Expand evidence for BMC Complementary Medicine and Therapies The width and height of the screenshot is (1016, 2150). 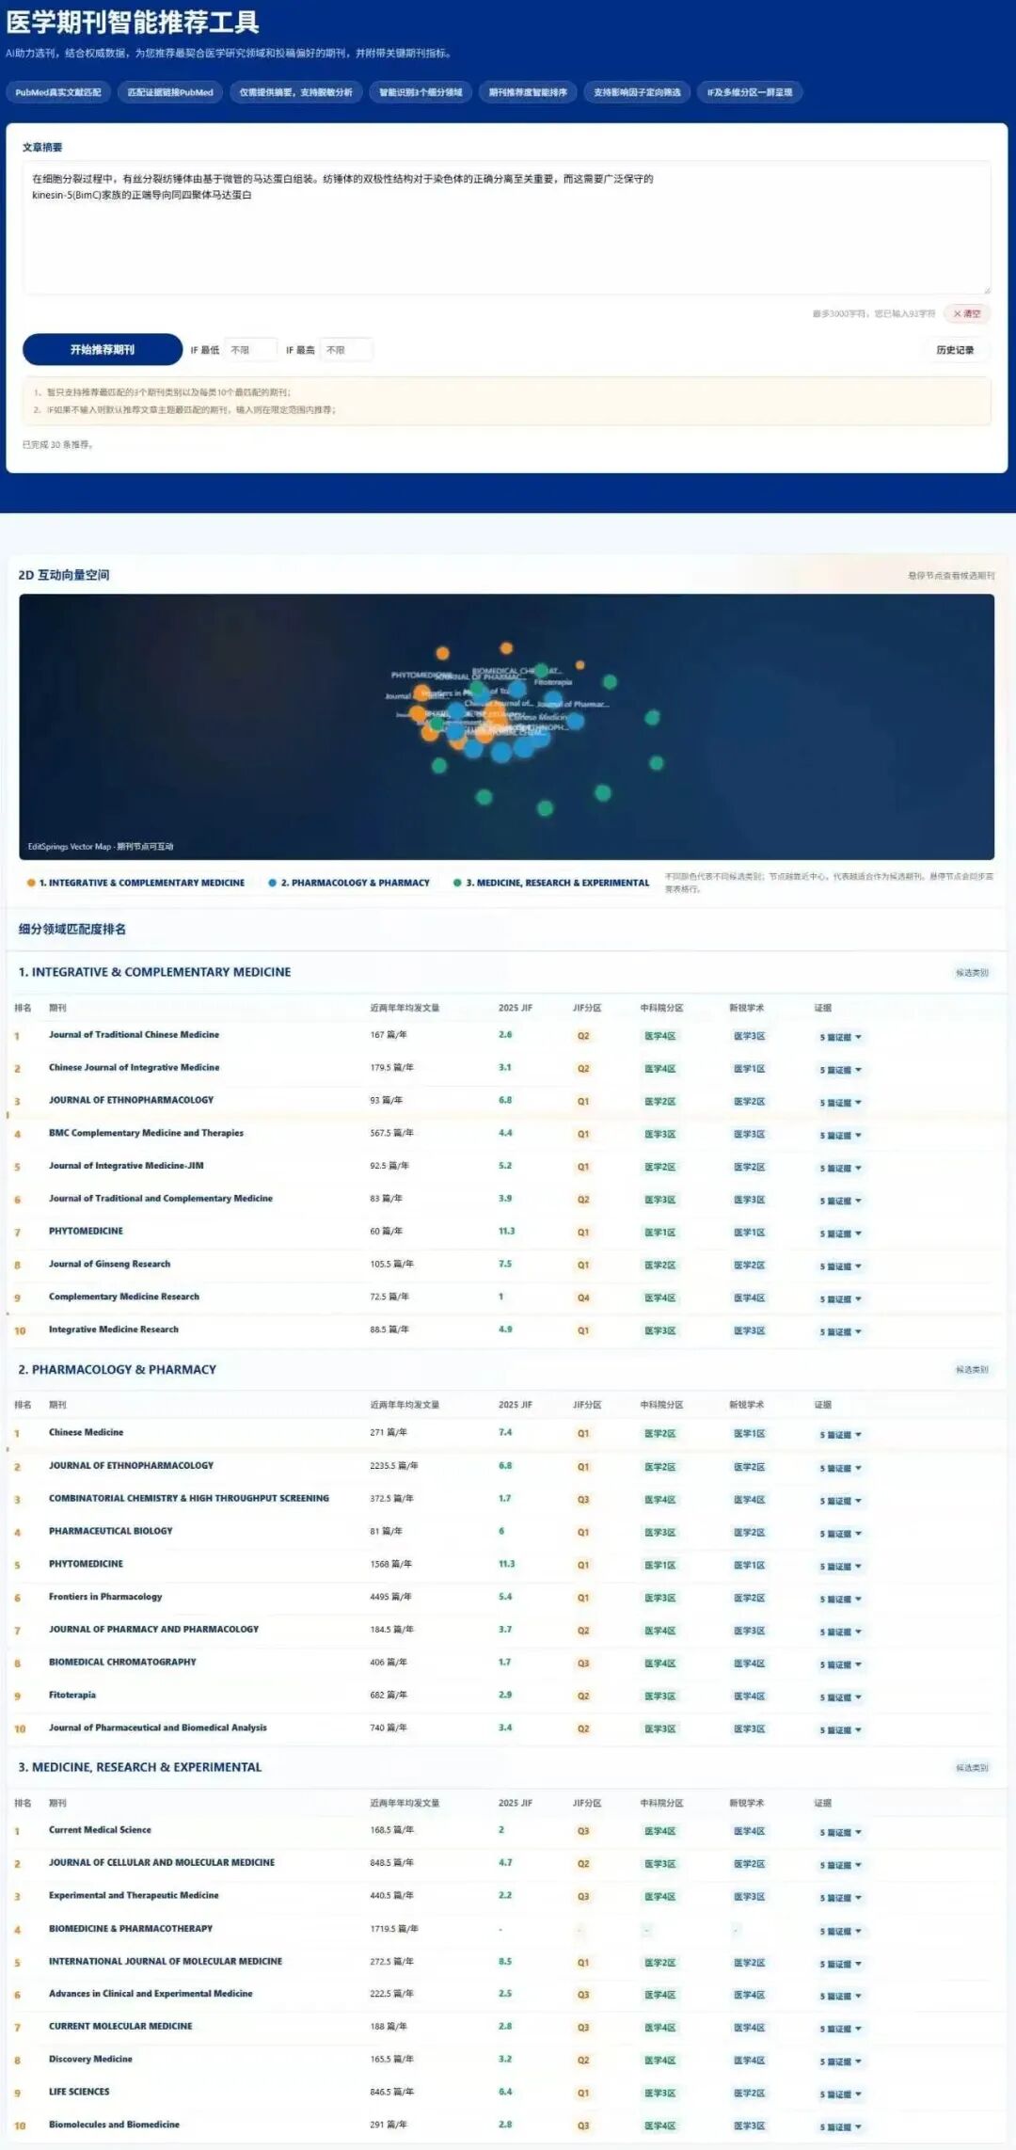tap(840, 1136)
